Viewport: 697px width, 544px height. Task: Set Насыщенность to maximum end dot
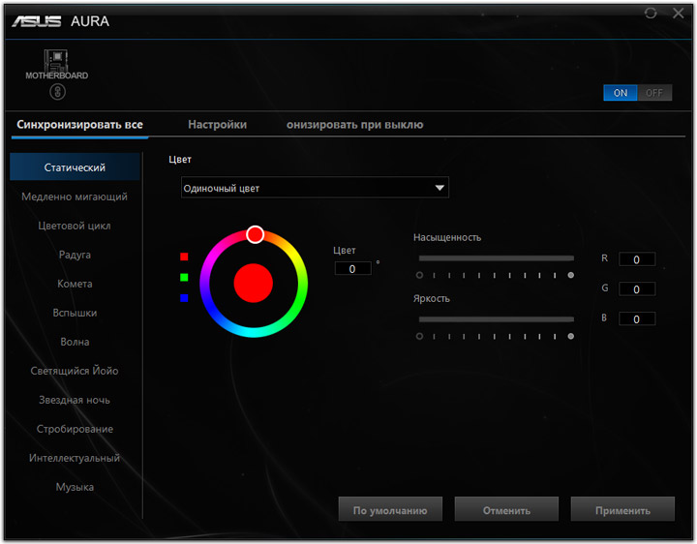571,275
